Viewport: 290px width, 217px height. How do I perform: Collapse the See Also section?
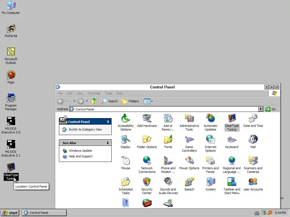coord(108,143)
